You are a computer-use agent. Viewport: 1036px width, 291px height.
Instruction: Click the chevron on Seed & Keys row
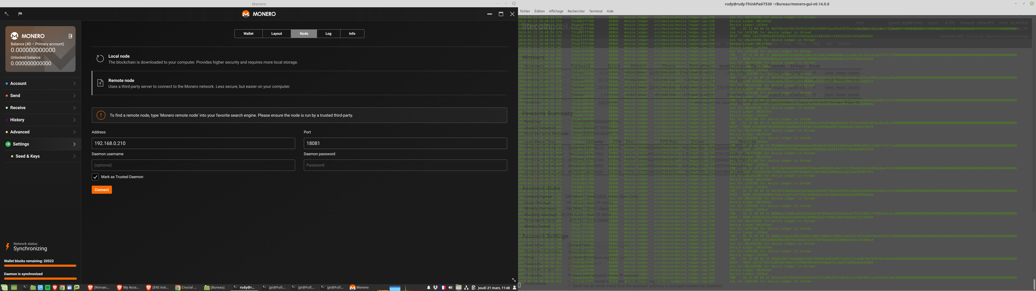point(74,156)
